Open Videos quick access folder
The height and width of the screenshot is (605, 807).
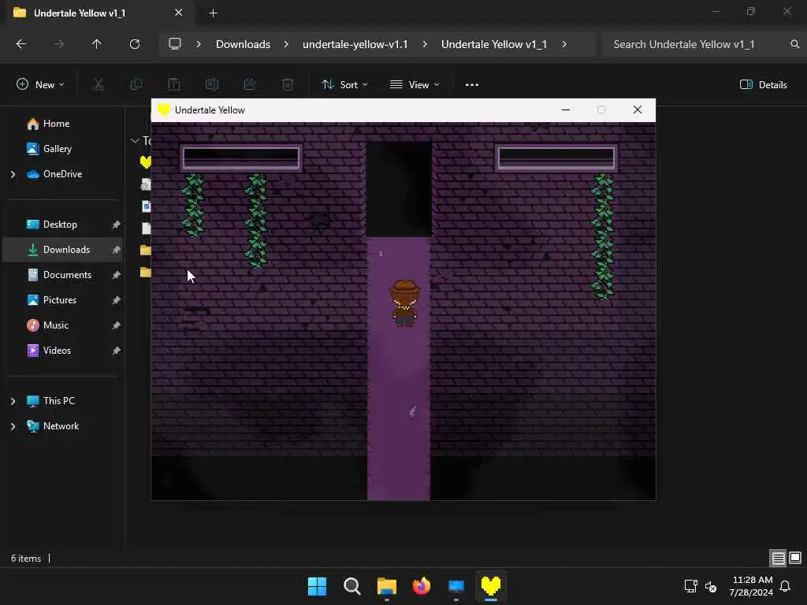coord(57,351)
